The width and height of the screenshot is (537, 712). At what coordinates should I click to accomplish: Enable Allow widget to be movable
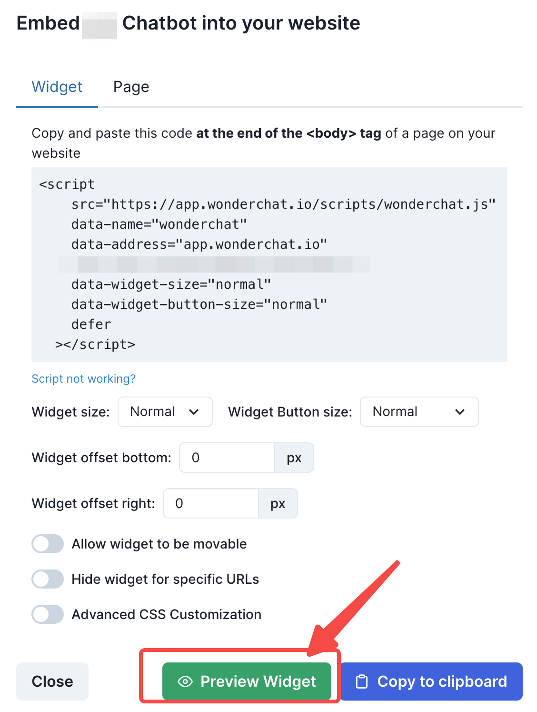point(48,544)
